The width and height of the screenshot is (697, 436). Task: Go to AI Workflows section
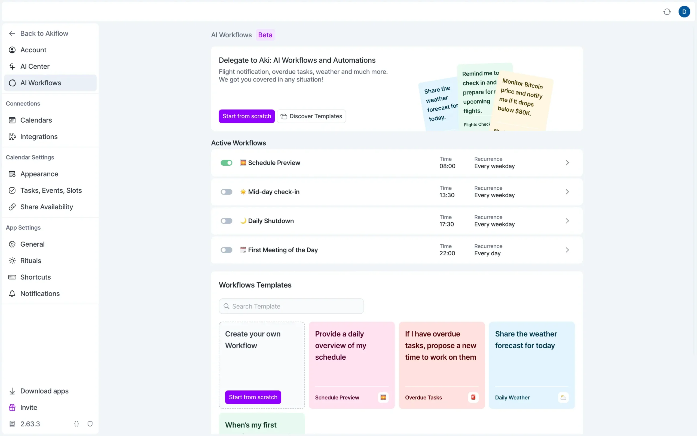pyautogui.click(x=41, y=83)
